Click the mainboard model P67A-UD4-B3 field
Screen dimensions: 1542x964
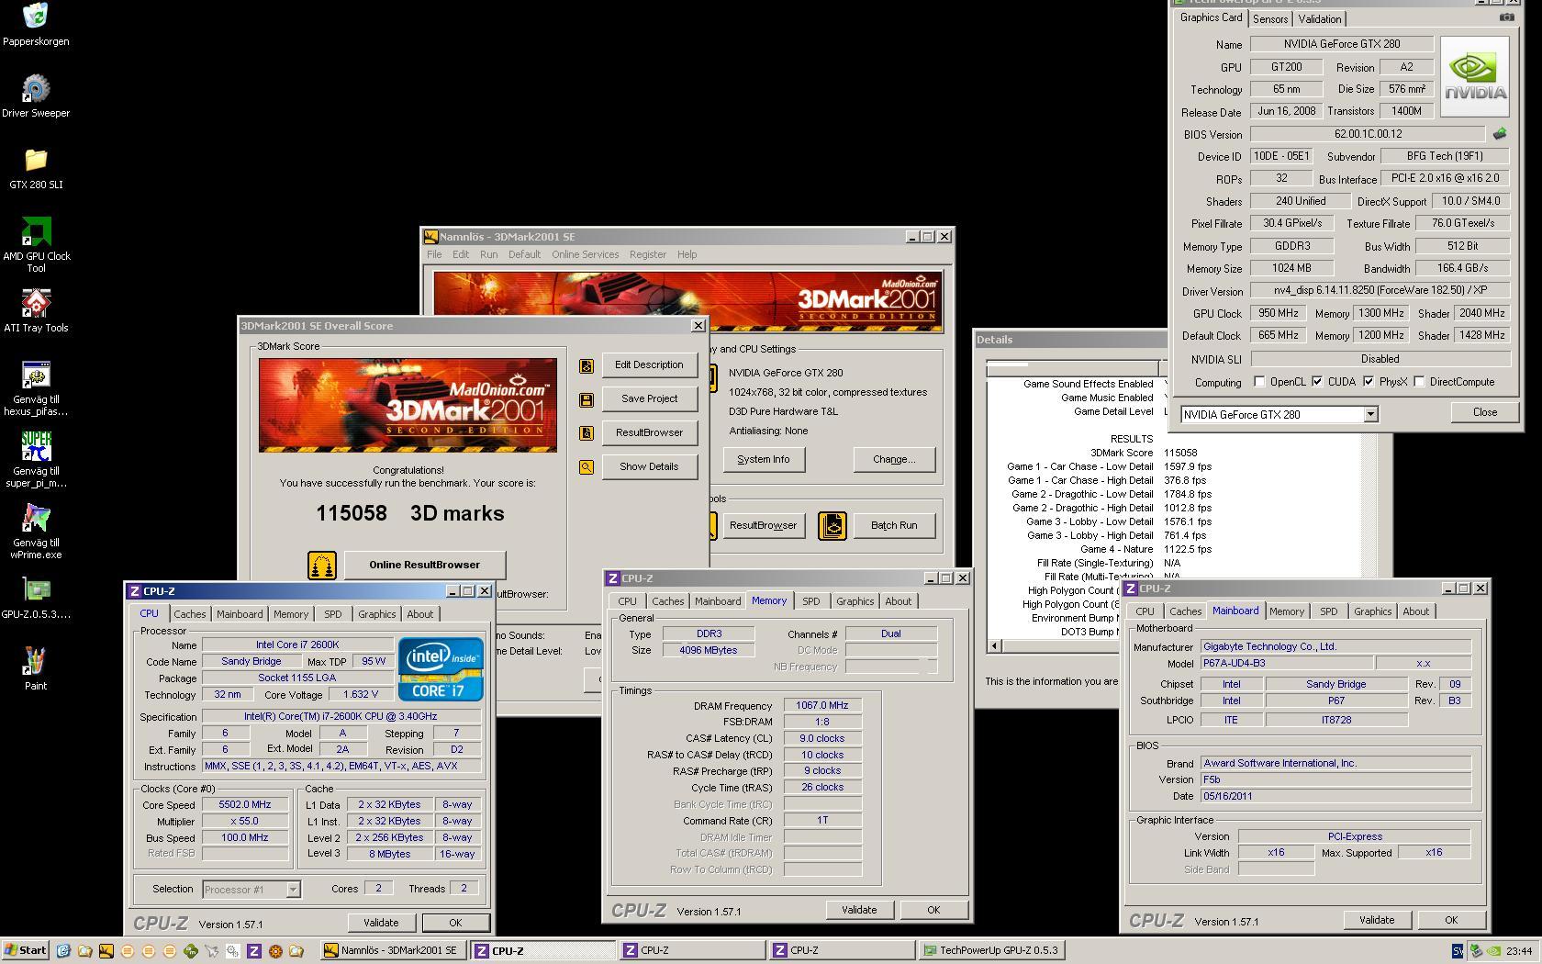(1286, 664)
